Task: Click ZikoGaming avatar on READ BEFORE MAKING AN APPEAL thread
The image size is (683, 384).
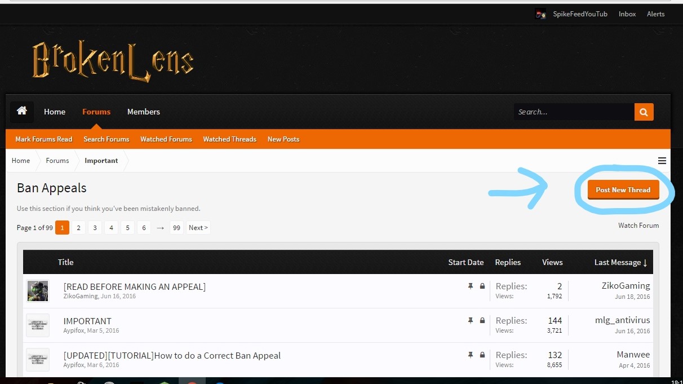Action: [x=38, y=291]
